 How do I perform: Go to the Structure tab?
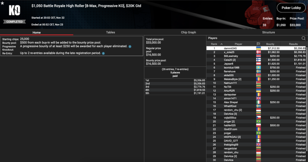[268, 32]
